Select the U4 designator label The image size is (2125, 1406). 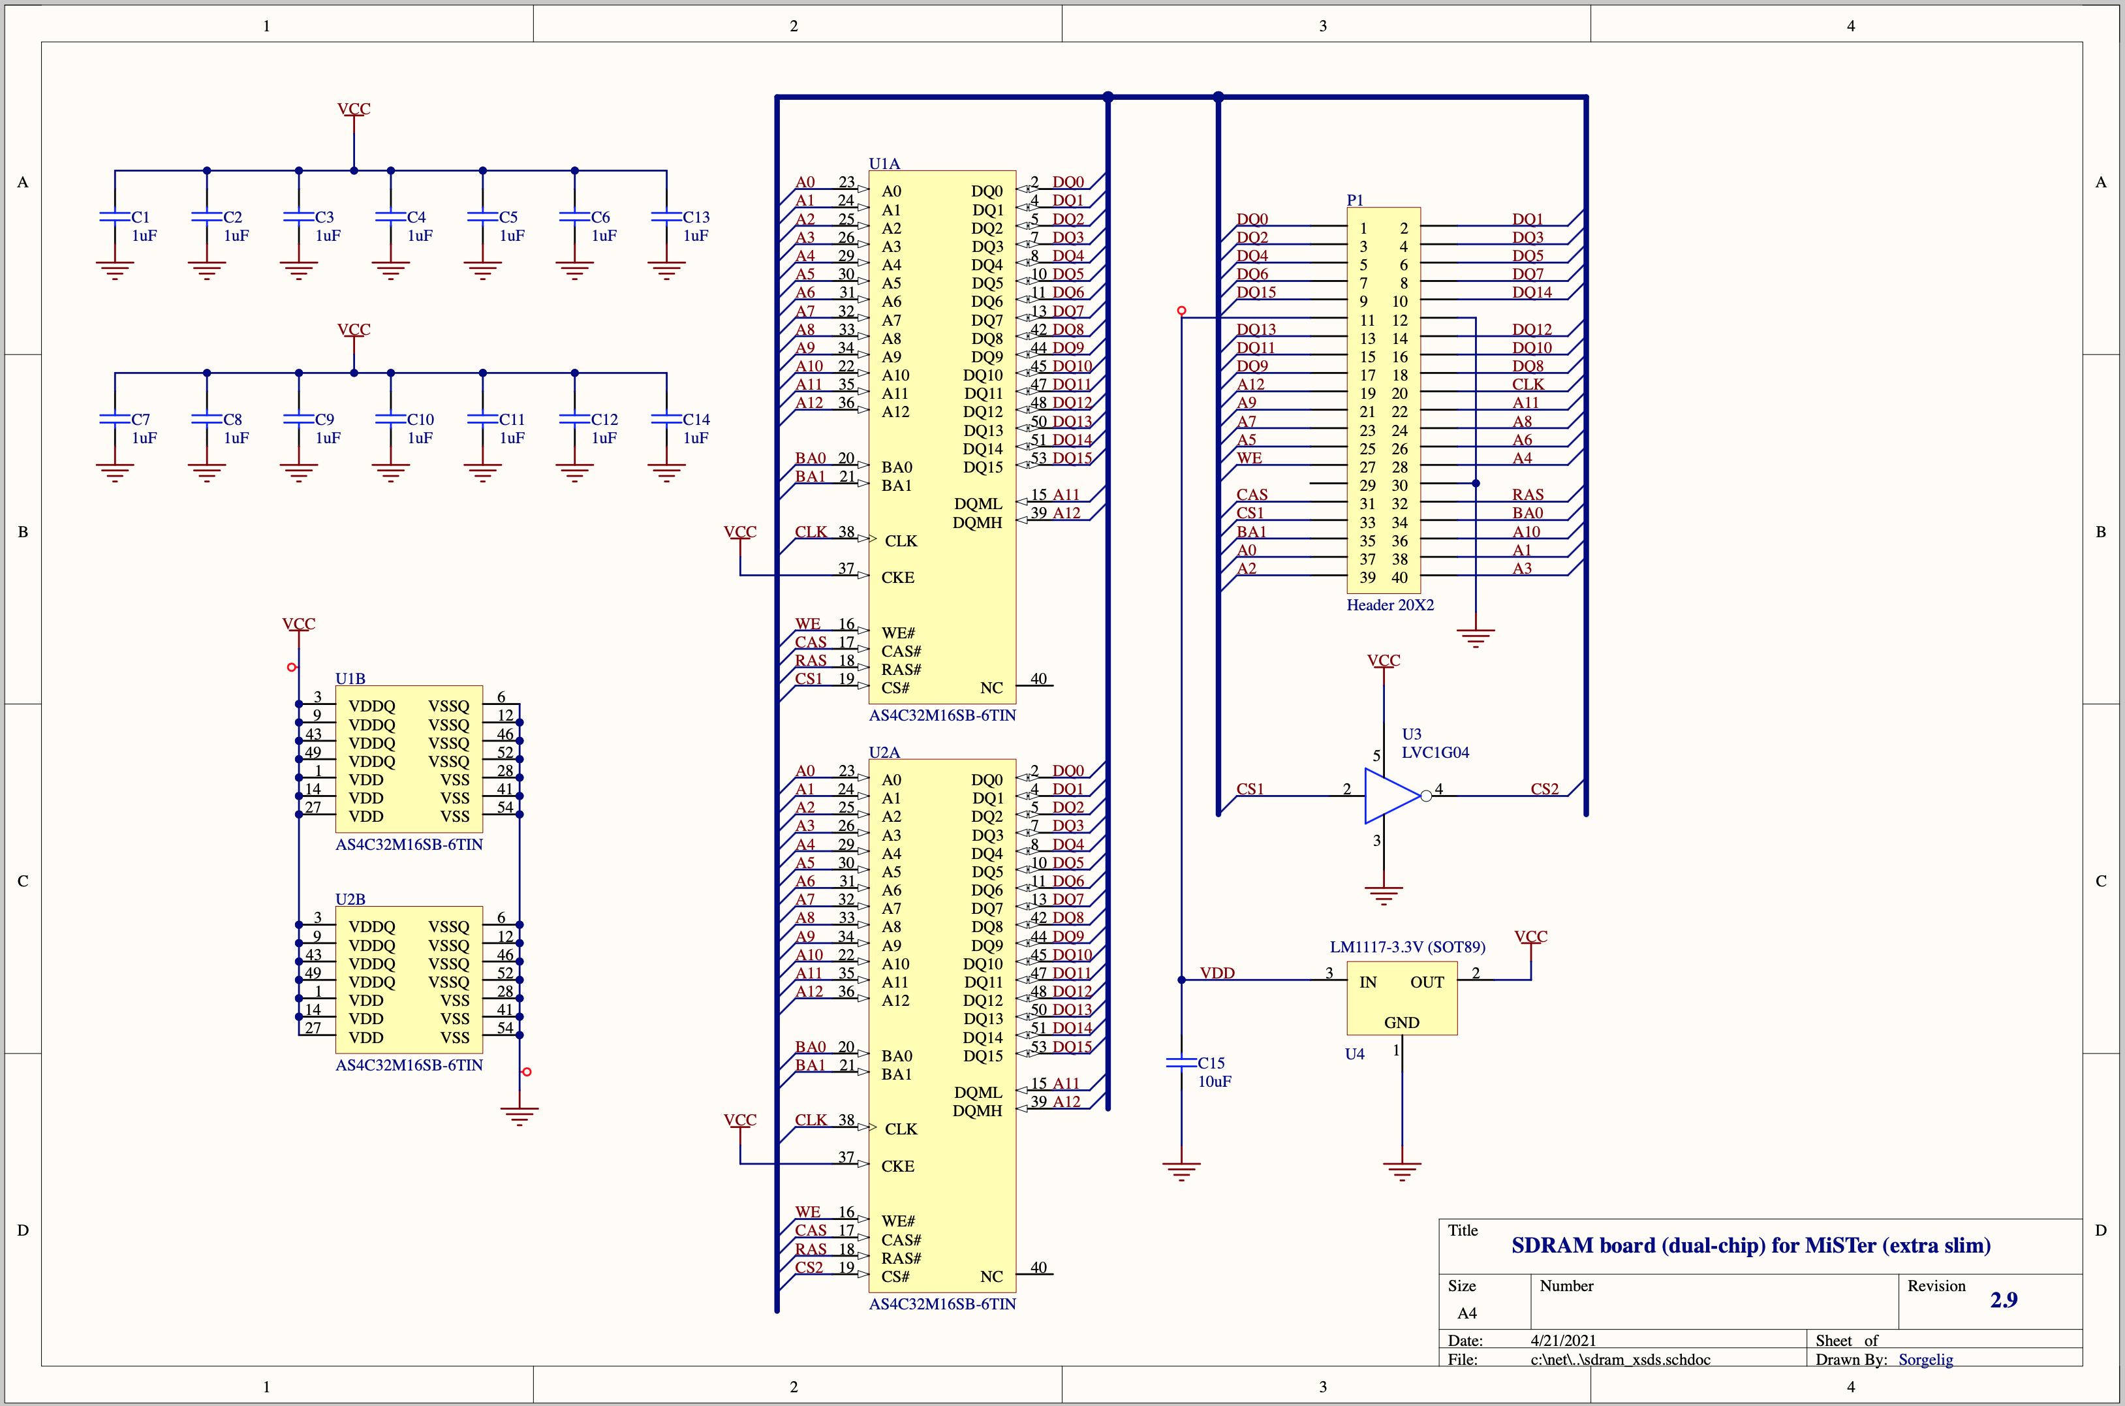click(x=1355, y=1054)
